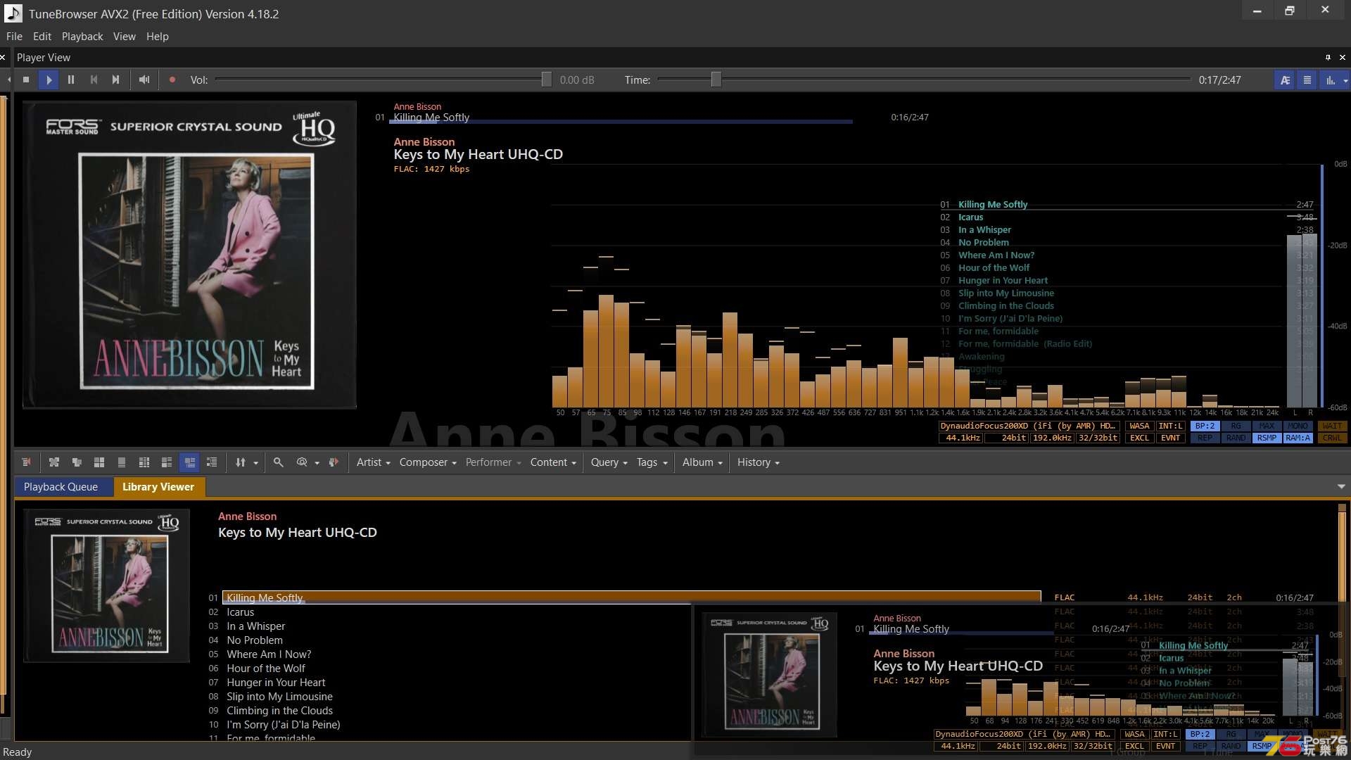Toggle the RG replay gain indicator
This screenshot has width=1351, height=760.
tap(1236, 426)
